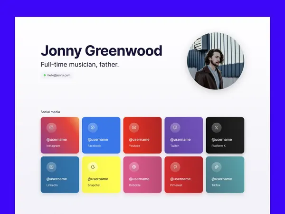This screenshot has width=285, height=214.
Task: Click the Pinterest icon on its card
Action: pyautogui.click(x=175, y=167)
